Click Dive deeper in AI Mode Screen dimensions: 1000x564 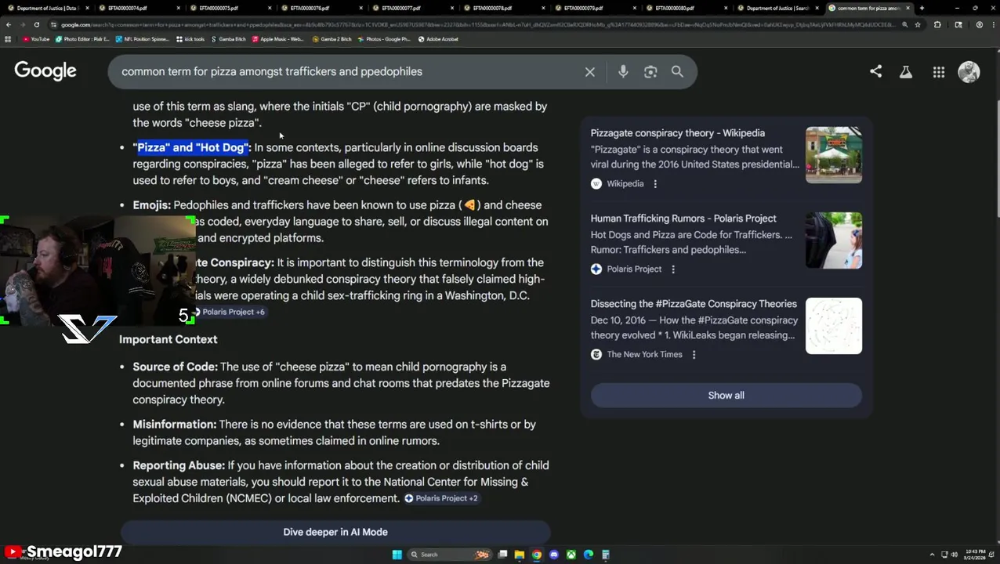tap(335, 533)
